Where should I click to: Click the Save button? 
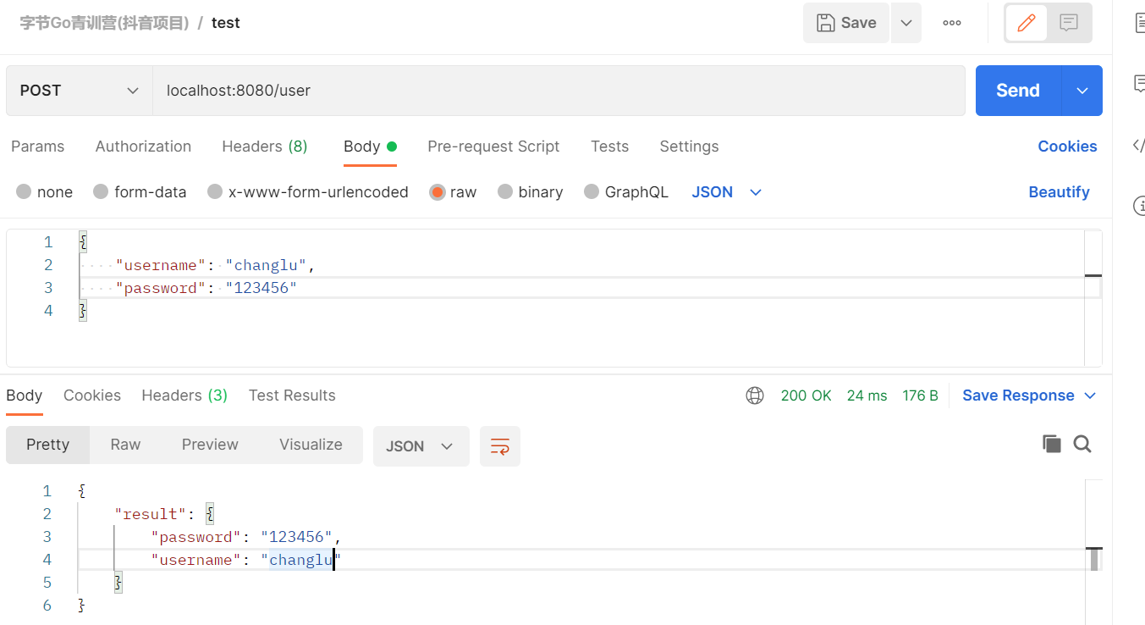coord(845,23)
